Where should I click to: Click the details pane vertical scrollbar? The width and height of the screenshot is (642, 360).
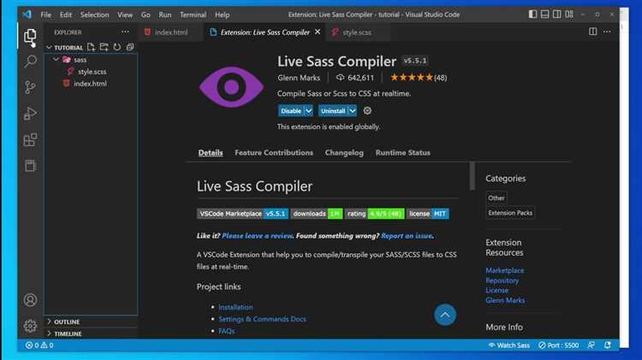(x=472, y=176)
